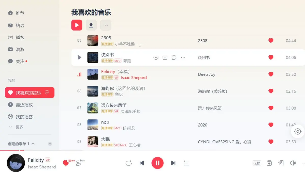The image size is (305, 172).
Task: Open artist Isaac Shepard link in playlist
Action: [134, 77]
